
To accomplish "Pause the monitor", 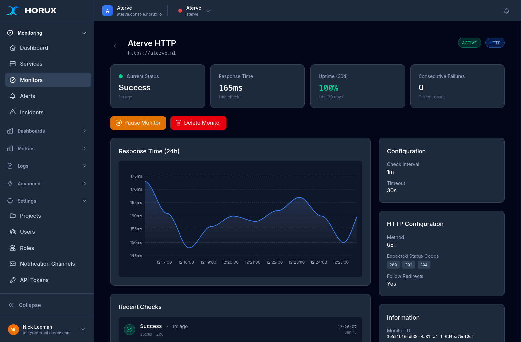I will coord(138,123).
